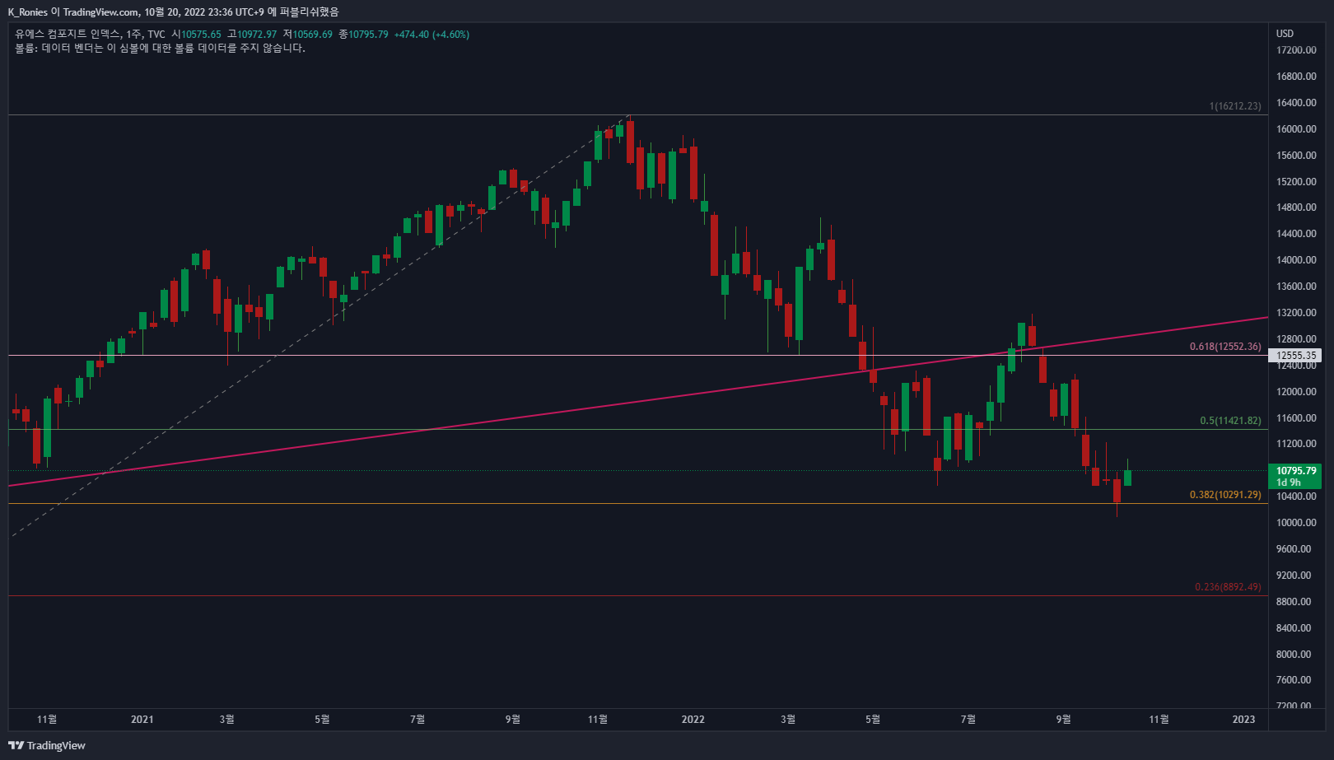Click the 볼륨 data vendor notice text

coord(160,48)
